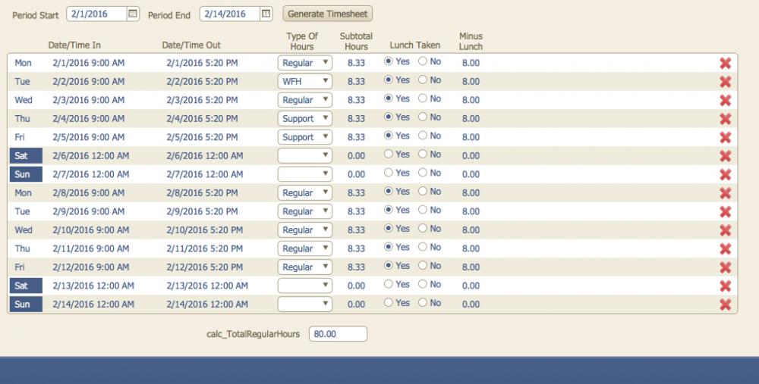The width and height of the screenshot is (759, 384).
Task: Click the Date/Time Out value for Thu 2/11/2016
Action: tap(204, 248)
